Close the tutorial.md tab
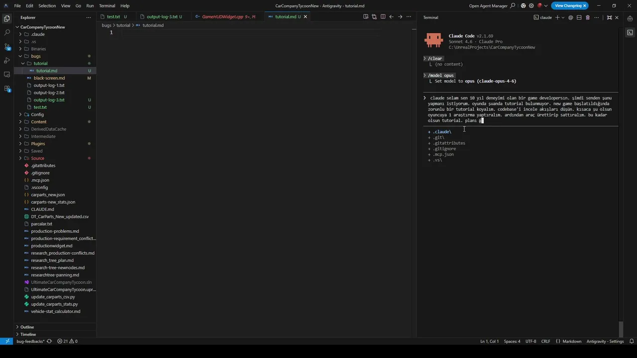Image resolution: width=637 pixels, height=358 pixels. (306, 16)
